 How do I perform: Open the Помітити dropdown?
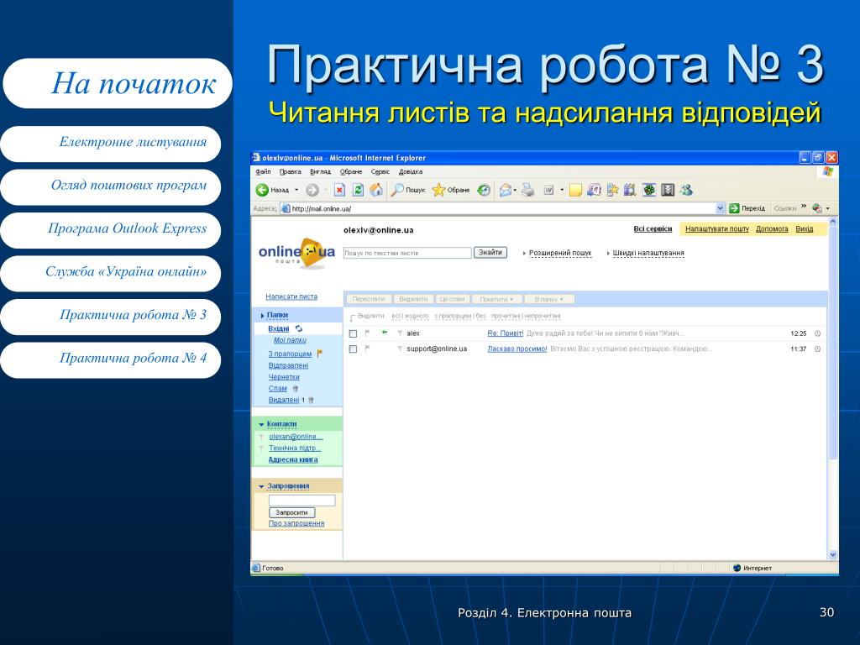(x=496, y=299)
